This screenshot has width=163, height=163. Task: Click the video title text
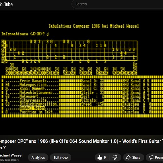(x=81, y=144)
